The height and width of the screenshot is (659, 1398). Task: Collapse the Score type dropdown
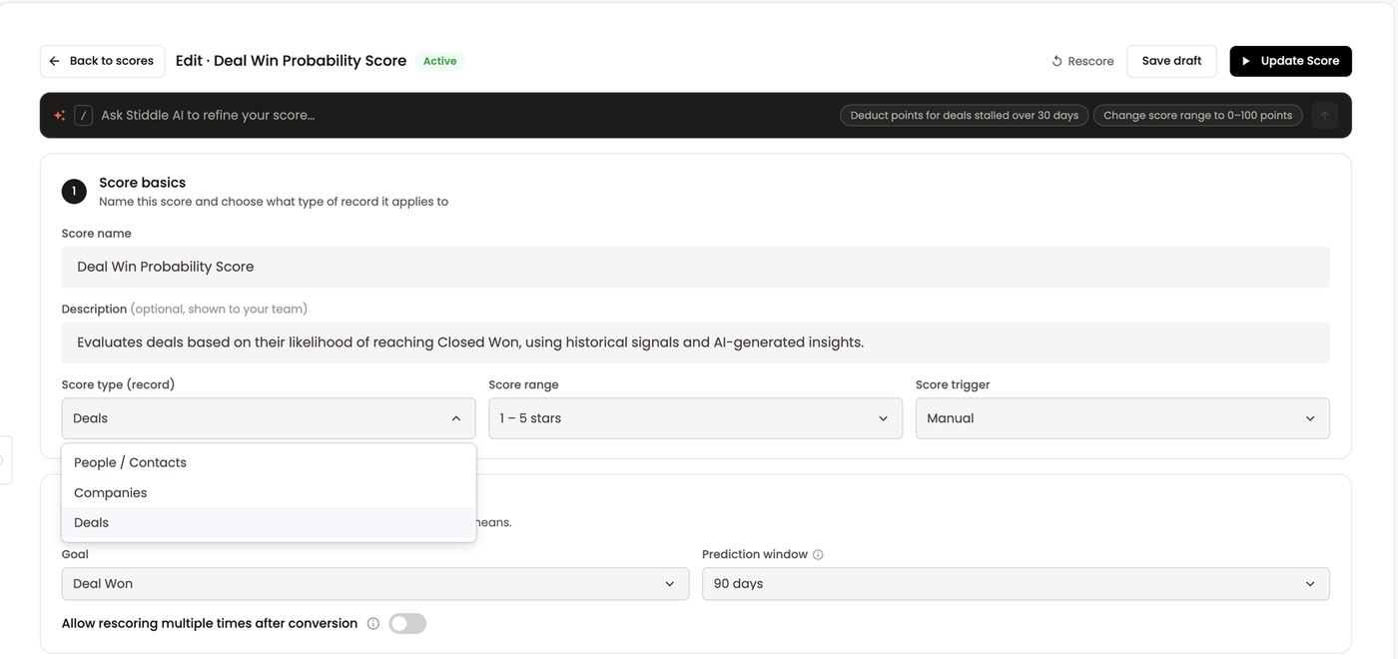pyautogui.click(x=269, y=418)
